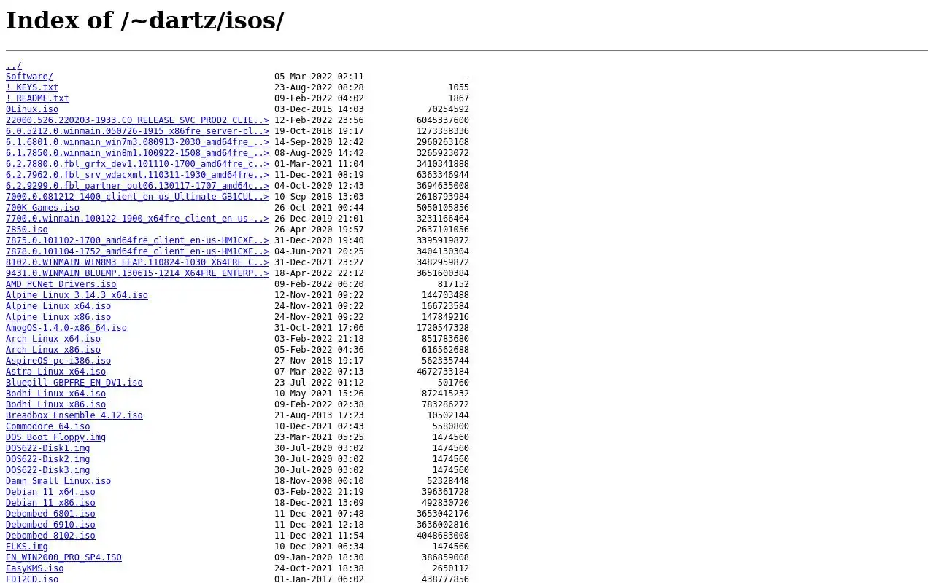Image resolution: width=934 pixels, height=583 pixels.
Task: Open the parent directory ../ link
Action: click(x=14, y=66)
